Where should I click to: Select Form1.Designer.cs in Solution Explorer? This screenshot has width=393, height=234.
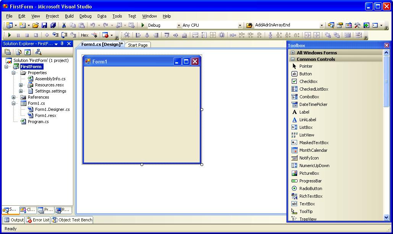[52, 109]
